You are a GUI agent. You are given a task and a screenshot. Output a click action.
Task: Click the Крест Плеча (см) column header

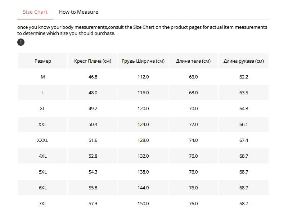(x=93, y=61)
